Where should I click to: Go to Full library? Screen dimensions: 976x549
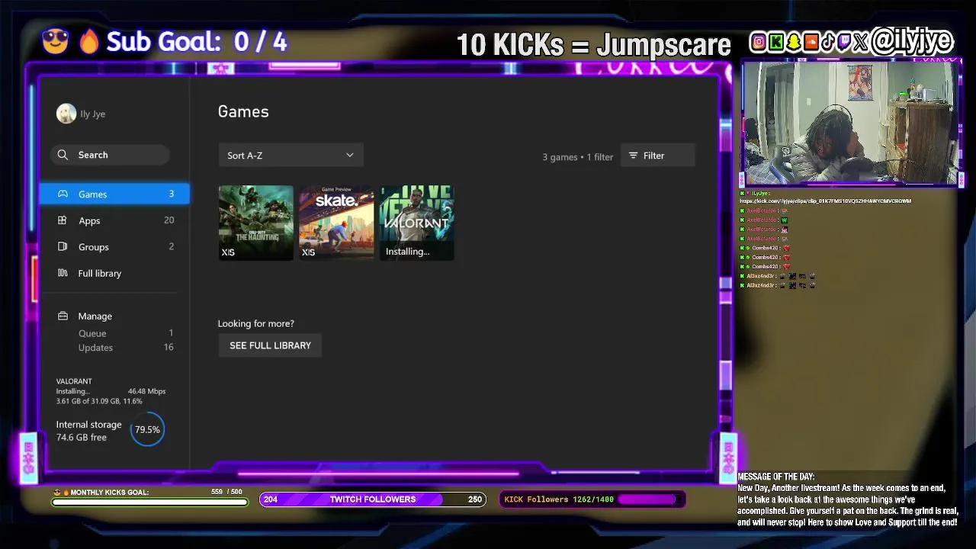[x=114, y=273]
